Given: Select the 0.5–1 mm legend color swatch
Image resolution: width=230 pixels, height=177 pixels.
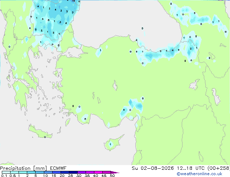Looking at the screenshot, I should 15,172.
